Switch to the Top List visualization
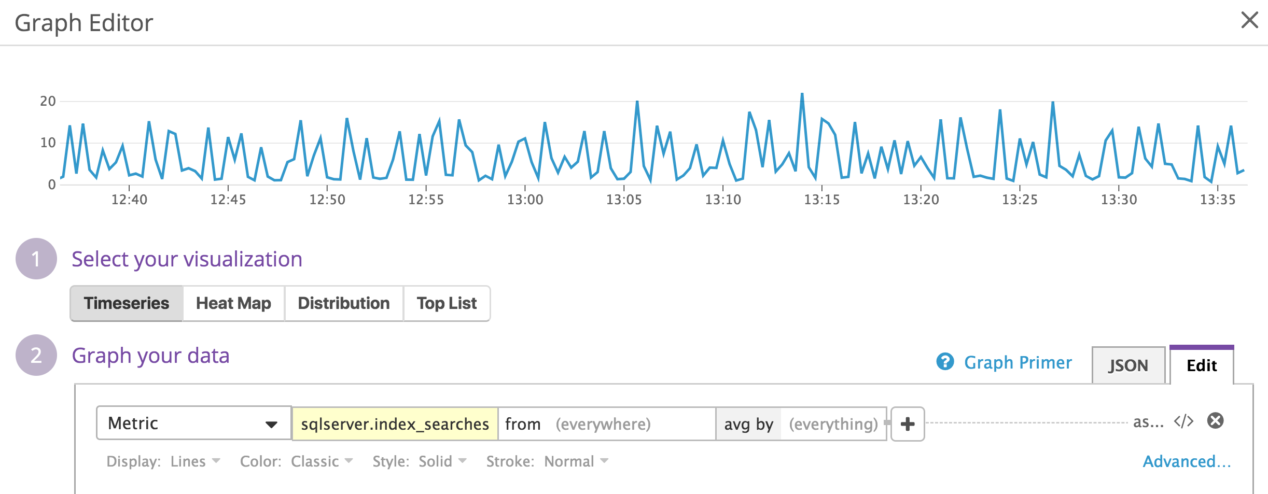 (447, 303)
